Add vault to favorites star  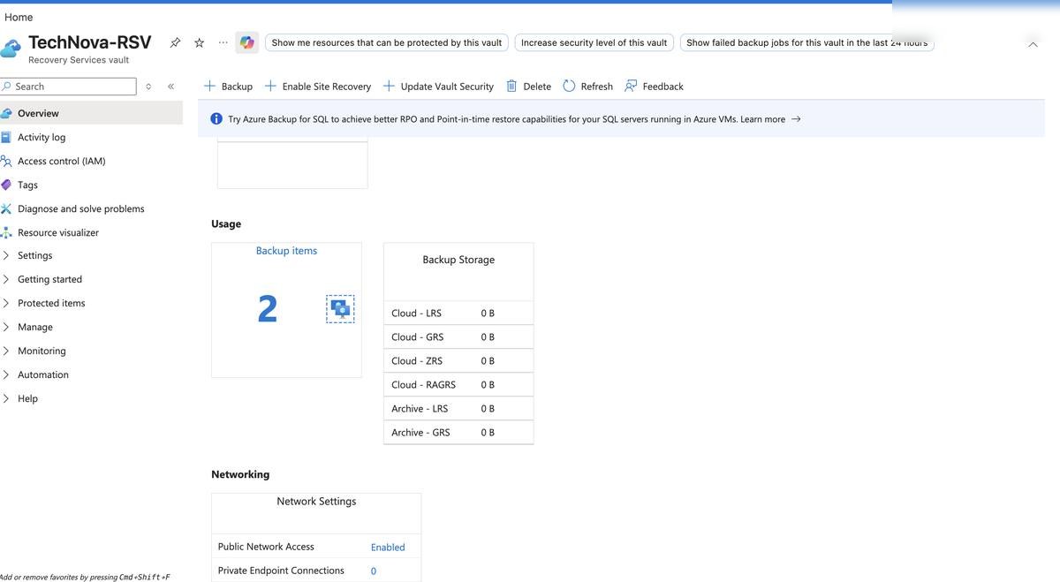pos(199,42)
